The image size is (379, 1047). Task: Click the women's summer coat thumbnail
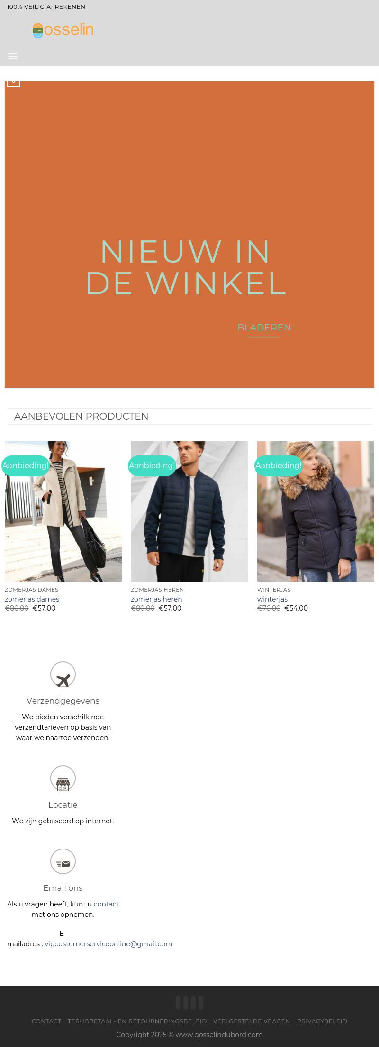[x=63, y=511]
